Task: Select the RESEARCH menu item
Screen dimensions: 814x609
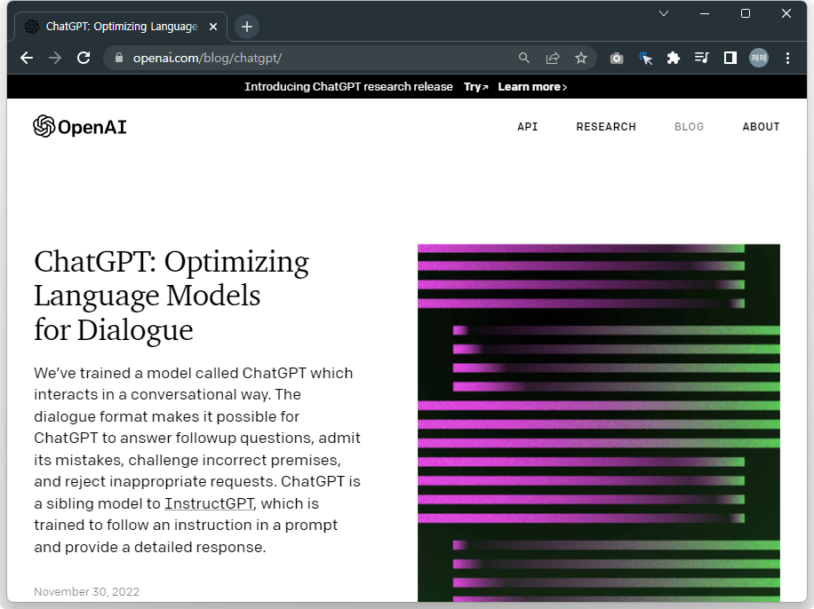Action: pyautogui.click(x=606, y=127)
